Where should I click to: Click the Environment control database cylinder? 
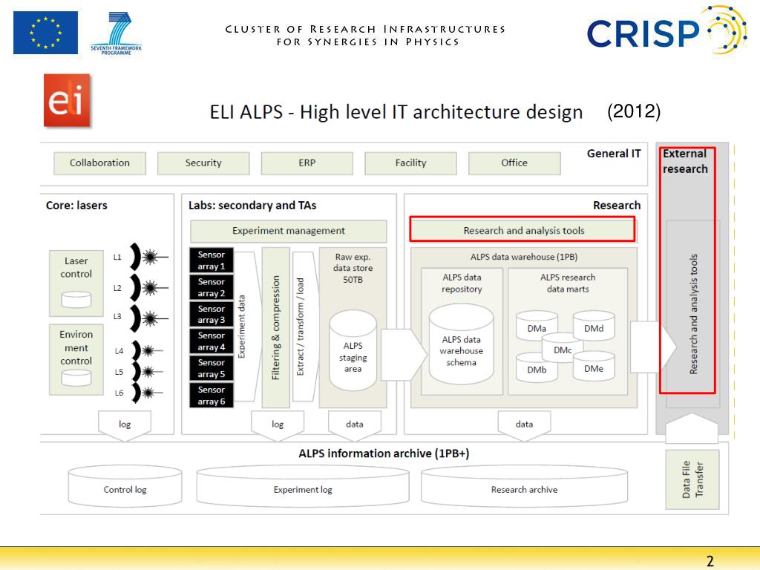[x=76, y=378]
